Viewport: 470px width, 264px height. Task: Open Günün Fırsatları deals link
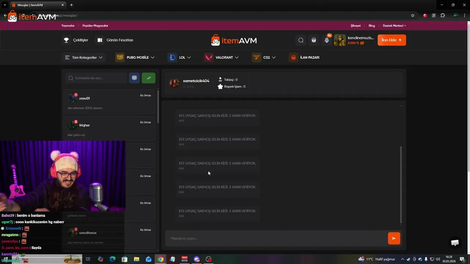(115, 40)
